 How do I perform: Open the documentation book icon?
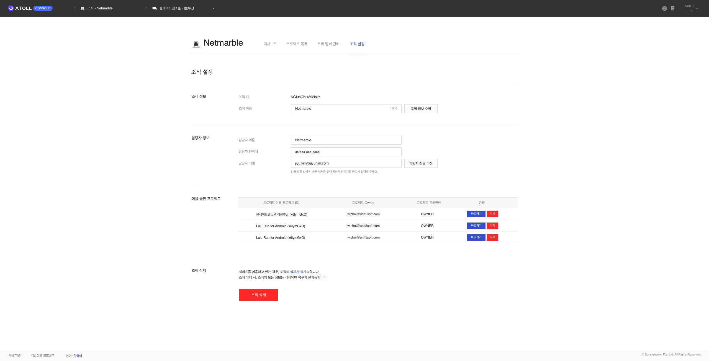[673, 8]
